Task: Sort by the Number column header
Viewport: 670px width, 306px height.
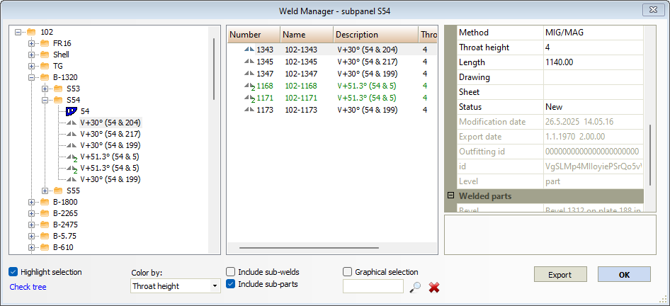Action: pos(253,35)
